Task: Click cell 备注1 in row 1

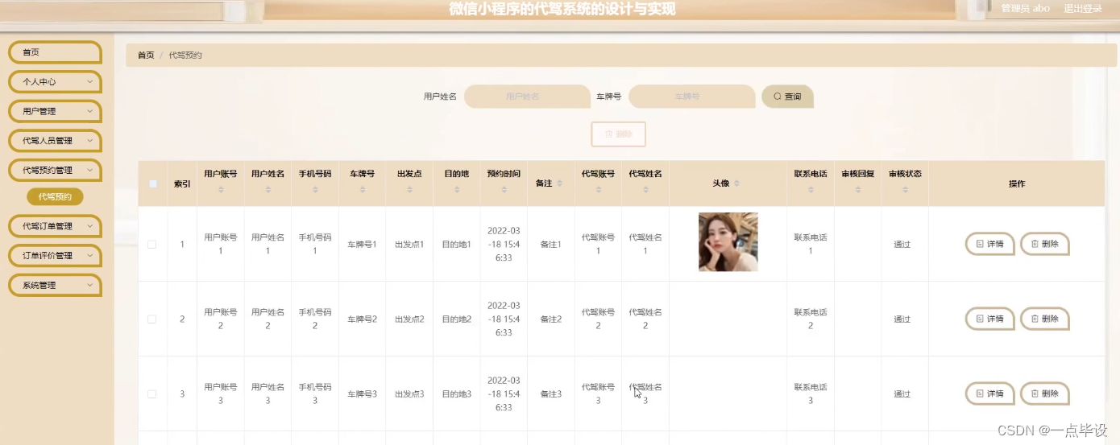Action: [550, 244]
